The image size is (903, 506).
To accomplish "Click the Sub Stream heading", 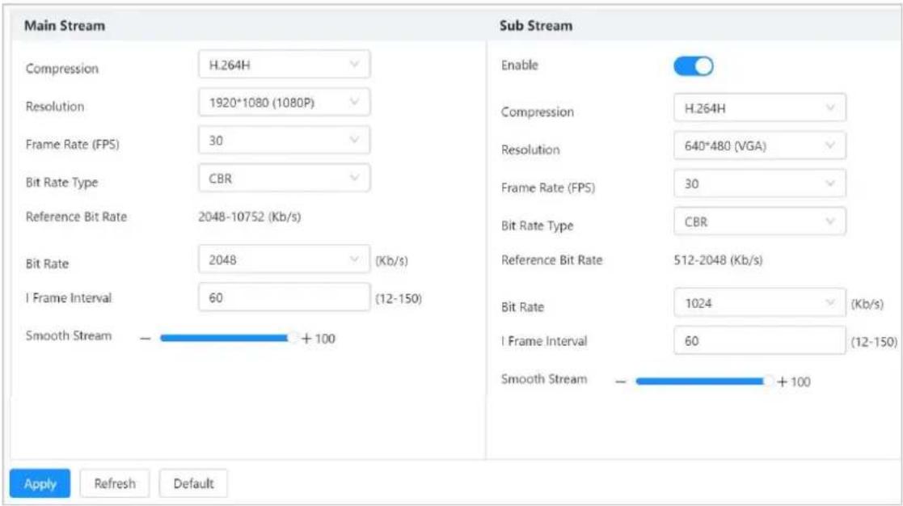I will pyautogui.click(x=536, y=26).
